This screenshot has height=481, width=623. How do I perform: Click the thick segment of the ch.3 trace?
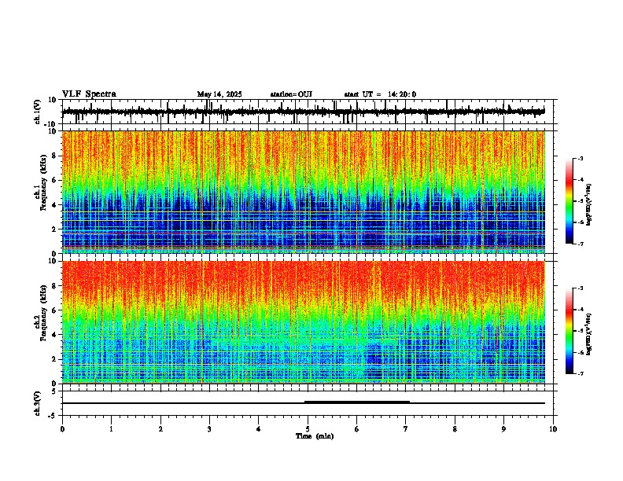(357, 402)
